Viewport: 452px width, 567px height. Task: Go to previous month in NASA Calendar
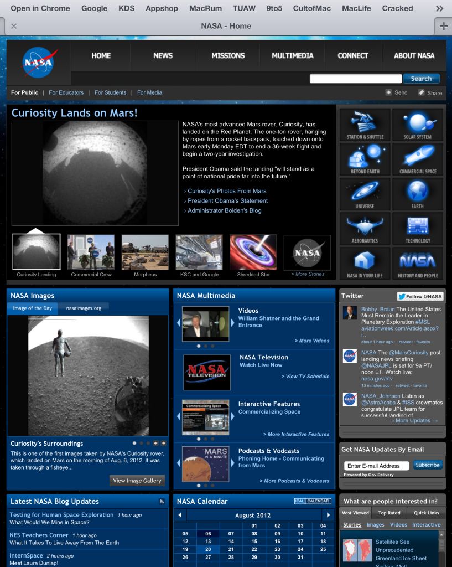coord(179,515)
